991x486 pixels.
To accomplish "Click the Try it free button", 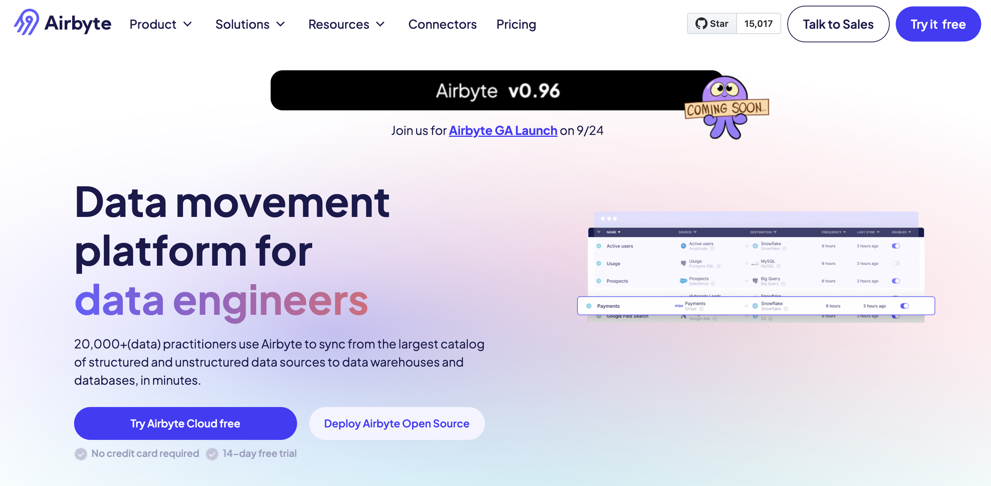I will [938, 24].
